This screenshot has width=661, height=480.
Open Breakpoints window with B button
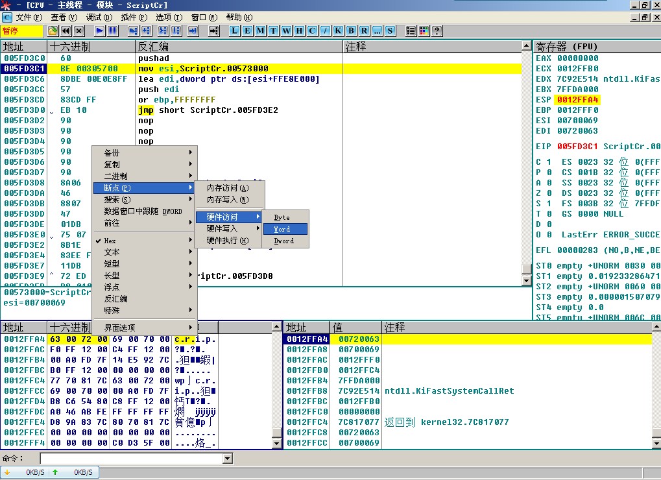tap(351, 30)
